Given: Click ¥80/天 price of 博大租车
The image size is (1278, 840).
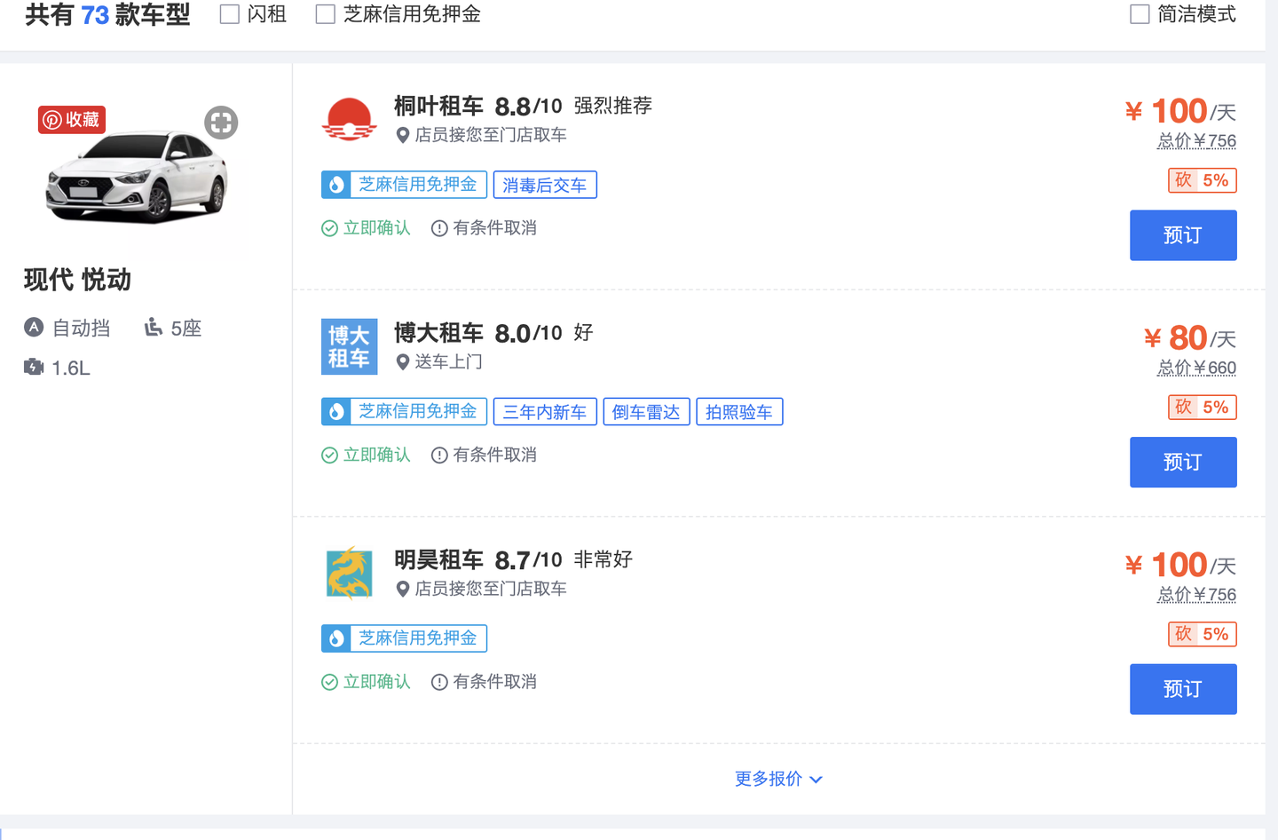Looking at the screenshot, I should (1190, 338).
